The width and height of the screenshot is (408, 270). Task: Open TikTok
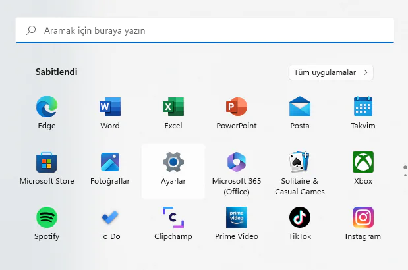300,223
